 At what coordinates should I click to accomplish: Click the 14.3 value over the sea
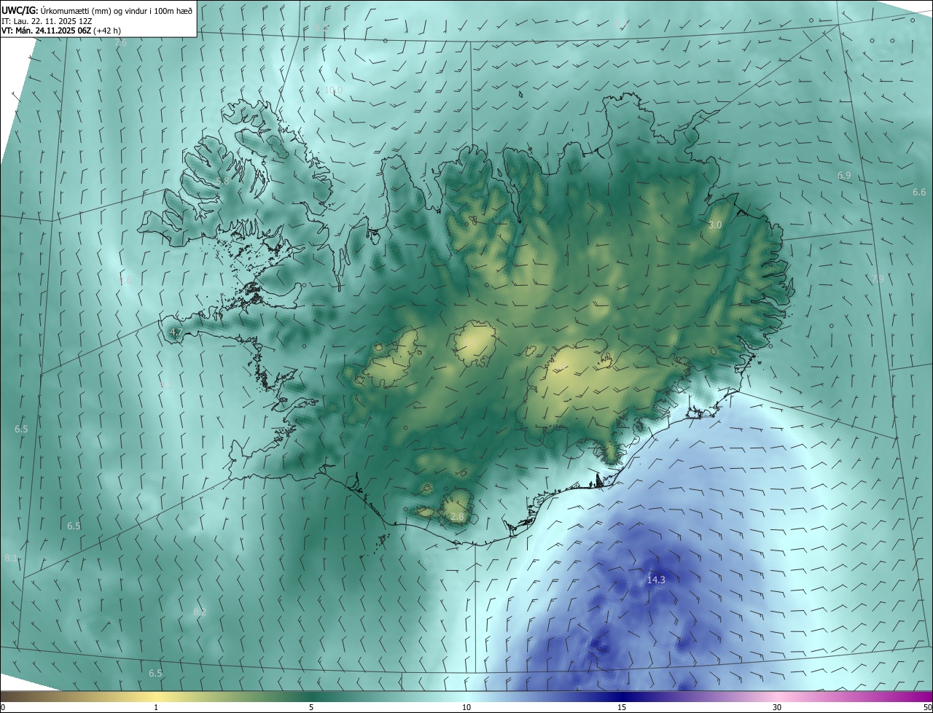(x=656, y=580)
